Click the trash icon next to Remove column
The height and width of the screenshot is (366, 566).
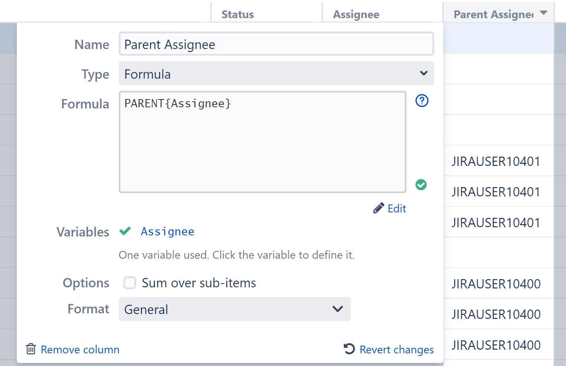click(31, 349)
